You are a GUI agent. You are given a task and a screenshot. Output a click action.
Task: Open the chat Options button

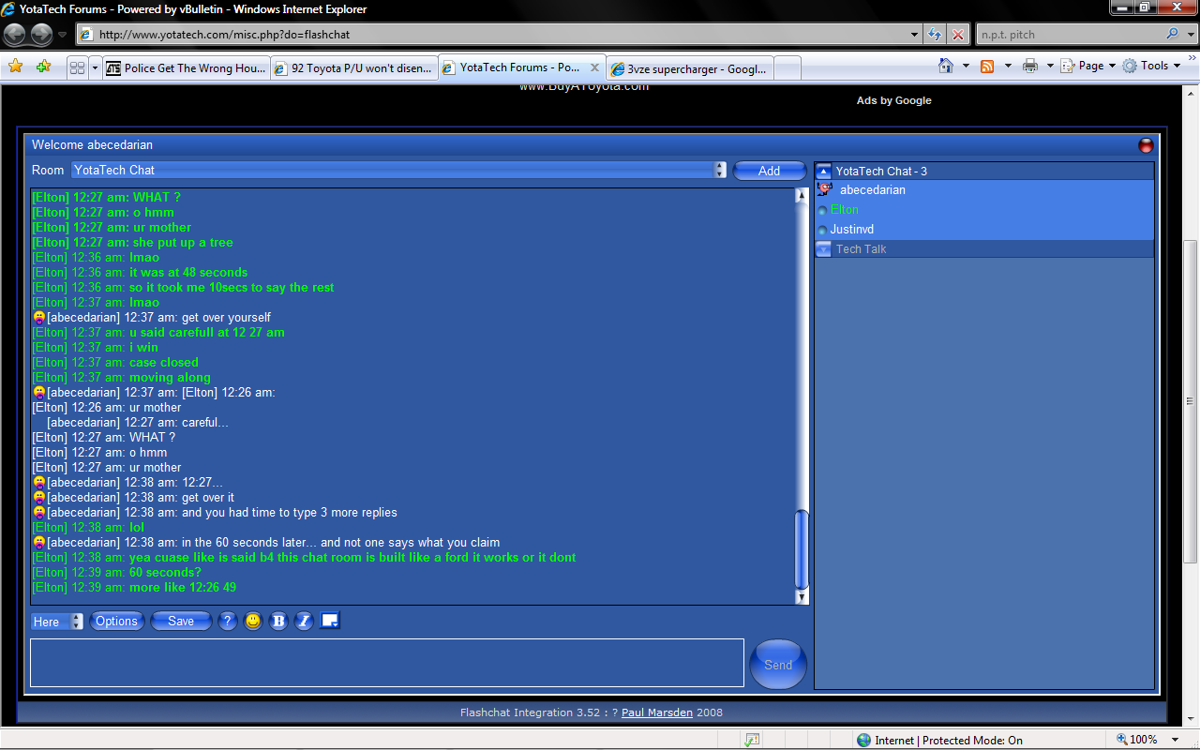pos(117,622)
